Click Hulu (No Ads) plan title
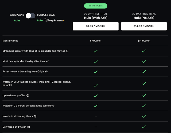Viewport: 171px width, 133px height. coord(144,18)
